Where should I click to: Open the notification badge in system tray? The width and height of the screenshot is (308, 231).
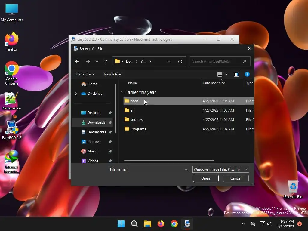pos(300,224)
